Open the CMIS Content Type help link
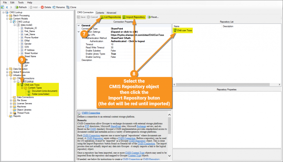This screenshot has width=283, height=162. 135,153
